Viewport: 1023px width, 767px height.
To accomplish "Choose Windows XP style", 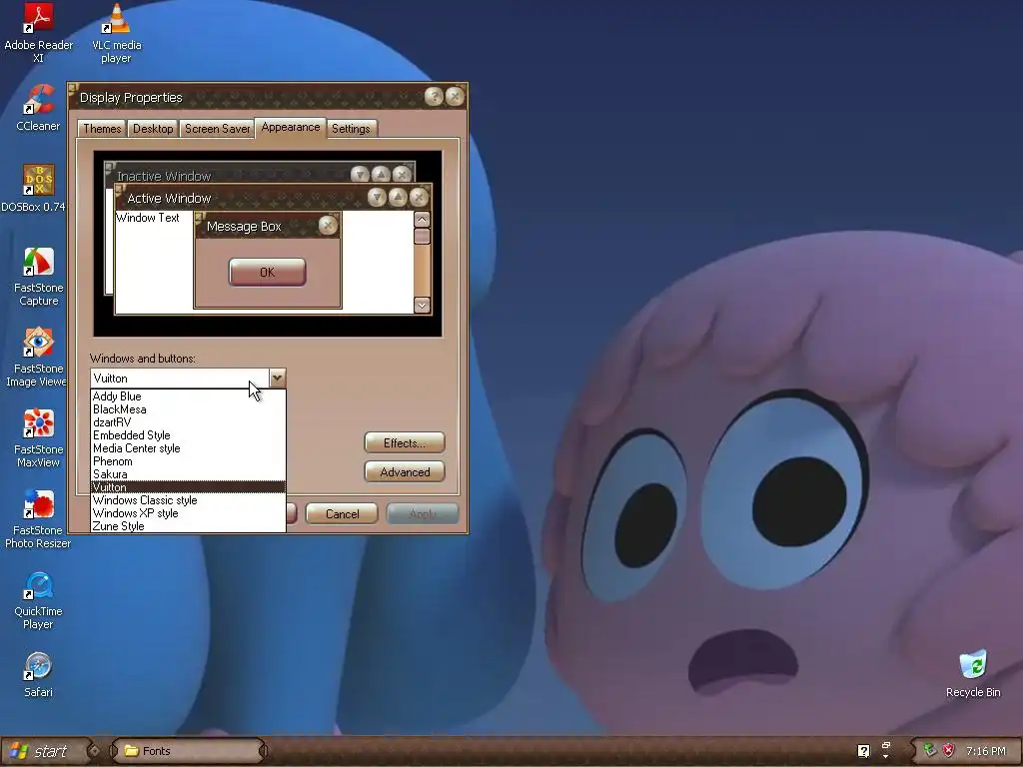I will [188, 513].
